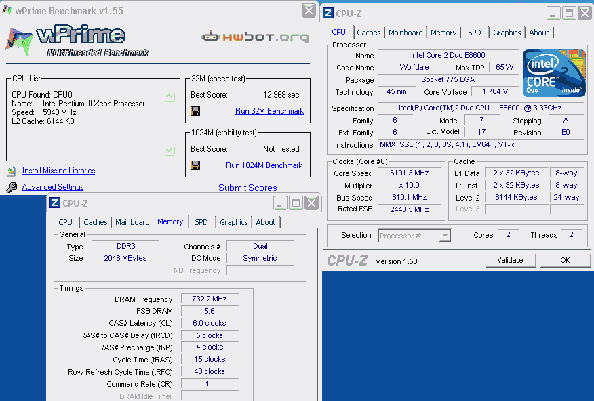
Task: Click the DRAM Frequency value 732.2 MHz
Action: tap(210, 299)
